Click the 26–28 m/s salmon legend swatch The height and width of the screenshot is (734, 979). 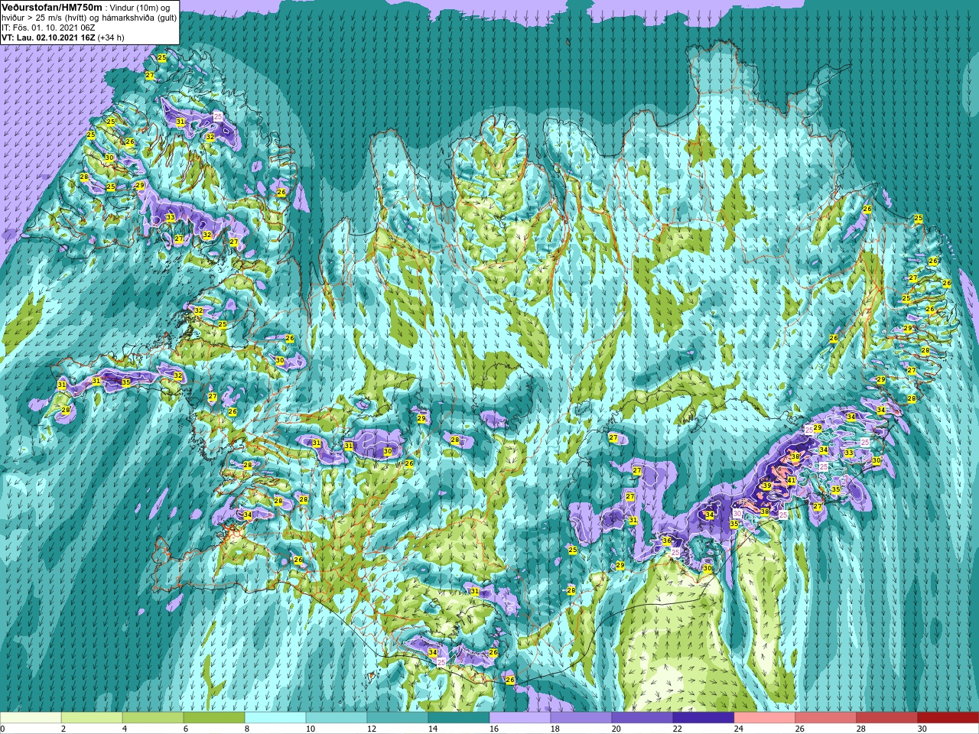[826, 718]
